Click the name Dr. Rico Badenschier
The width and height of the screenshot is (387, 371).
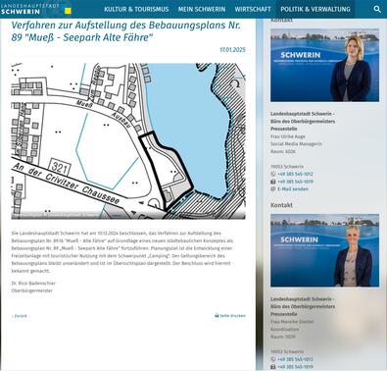(x=33, y=283)
